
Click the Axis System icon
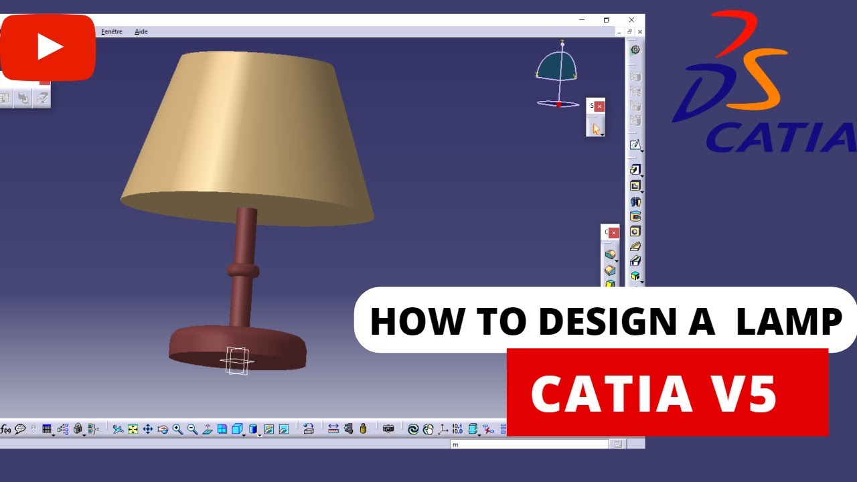pyautogui.click(x=443, y=429)
